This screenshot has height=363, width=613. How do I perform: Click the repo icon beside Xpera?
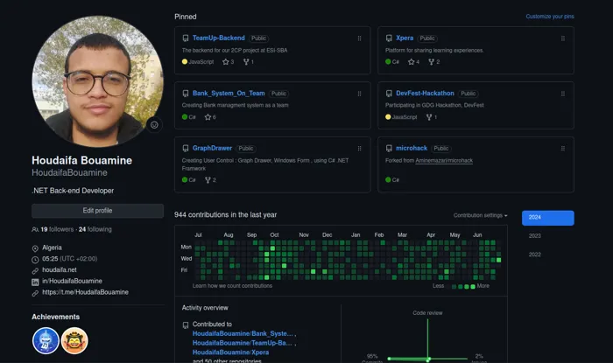pos(389,38)
